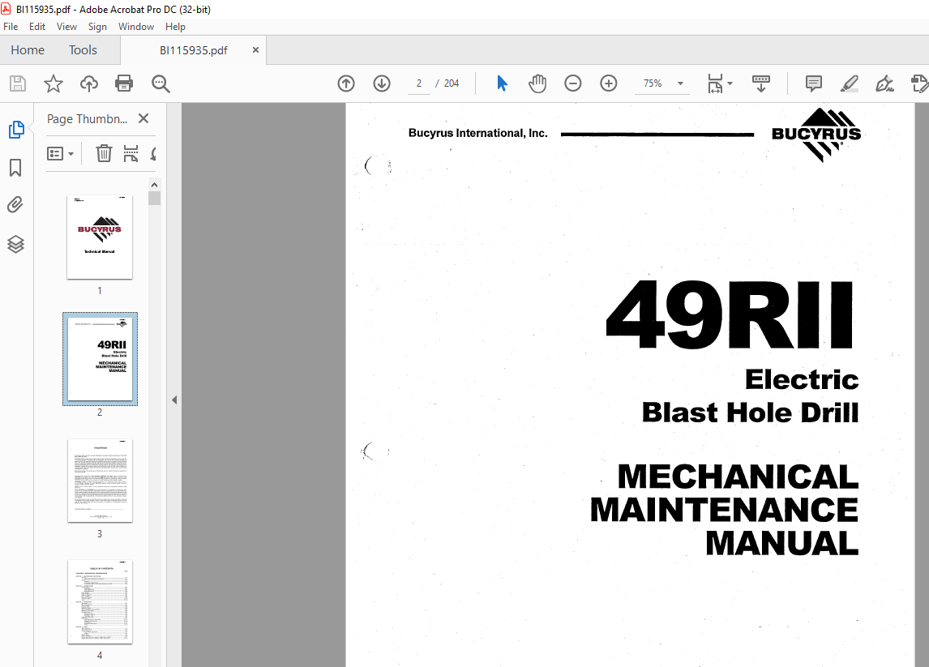Open the Edit menu
The image size is (929, 667).
coord(36,27)
